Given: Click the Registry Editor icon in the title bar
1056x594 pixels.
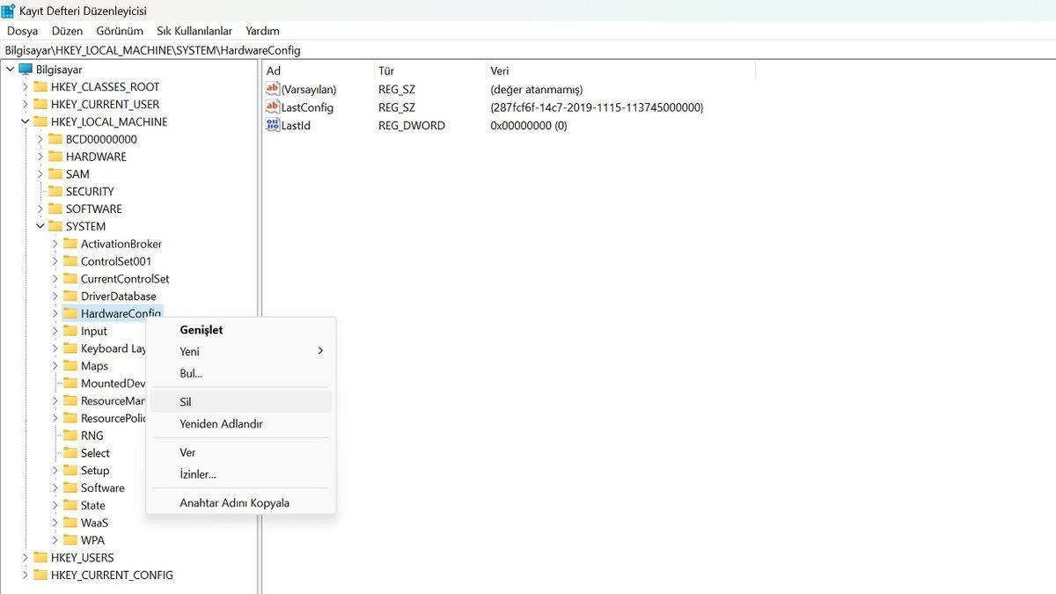Looking at the screenshot, I should pyautogui.click(x=10, y=10).
